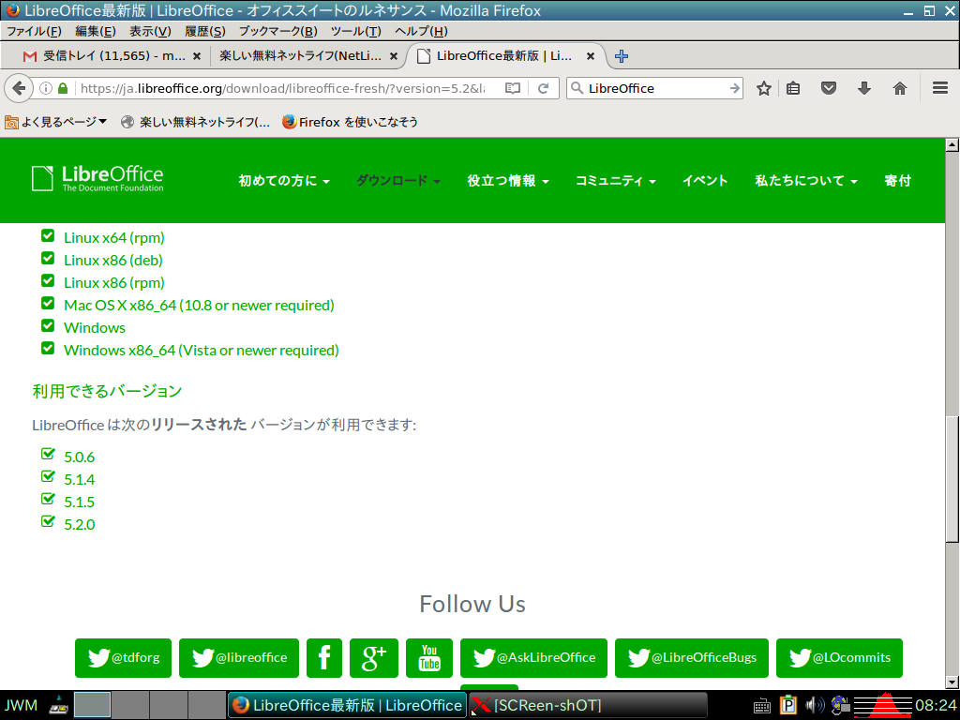Expand the コミュニティ dropdown menu
960x720 pixels.
[615, 181]
